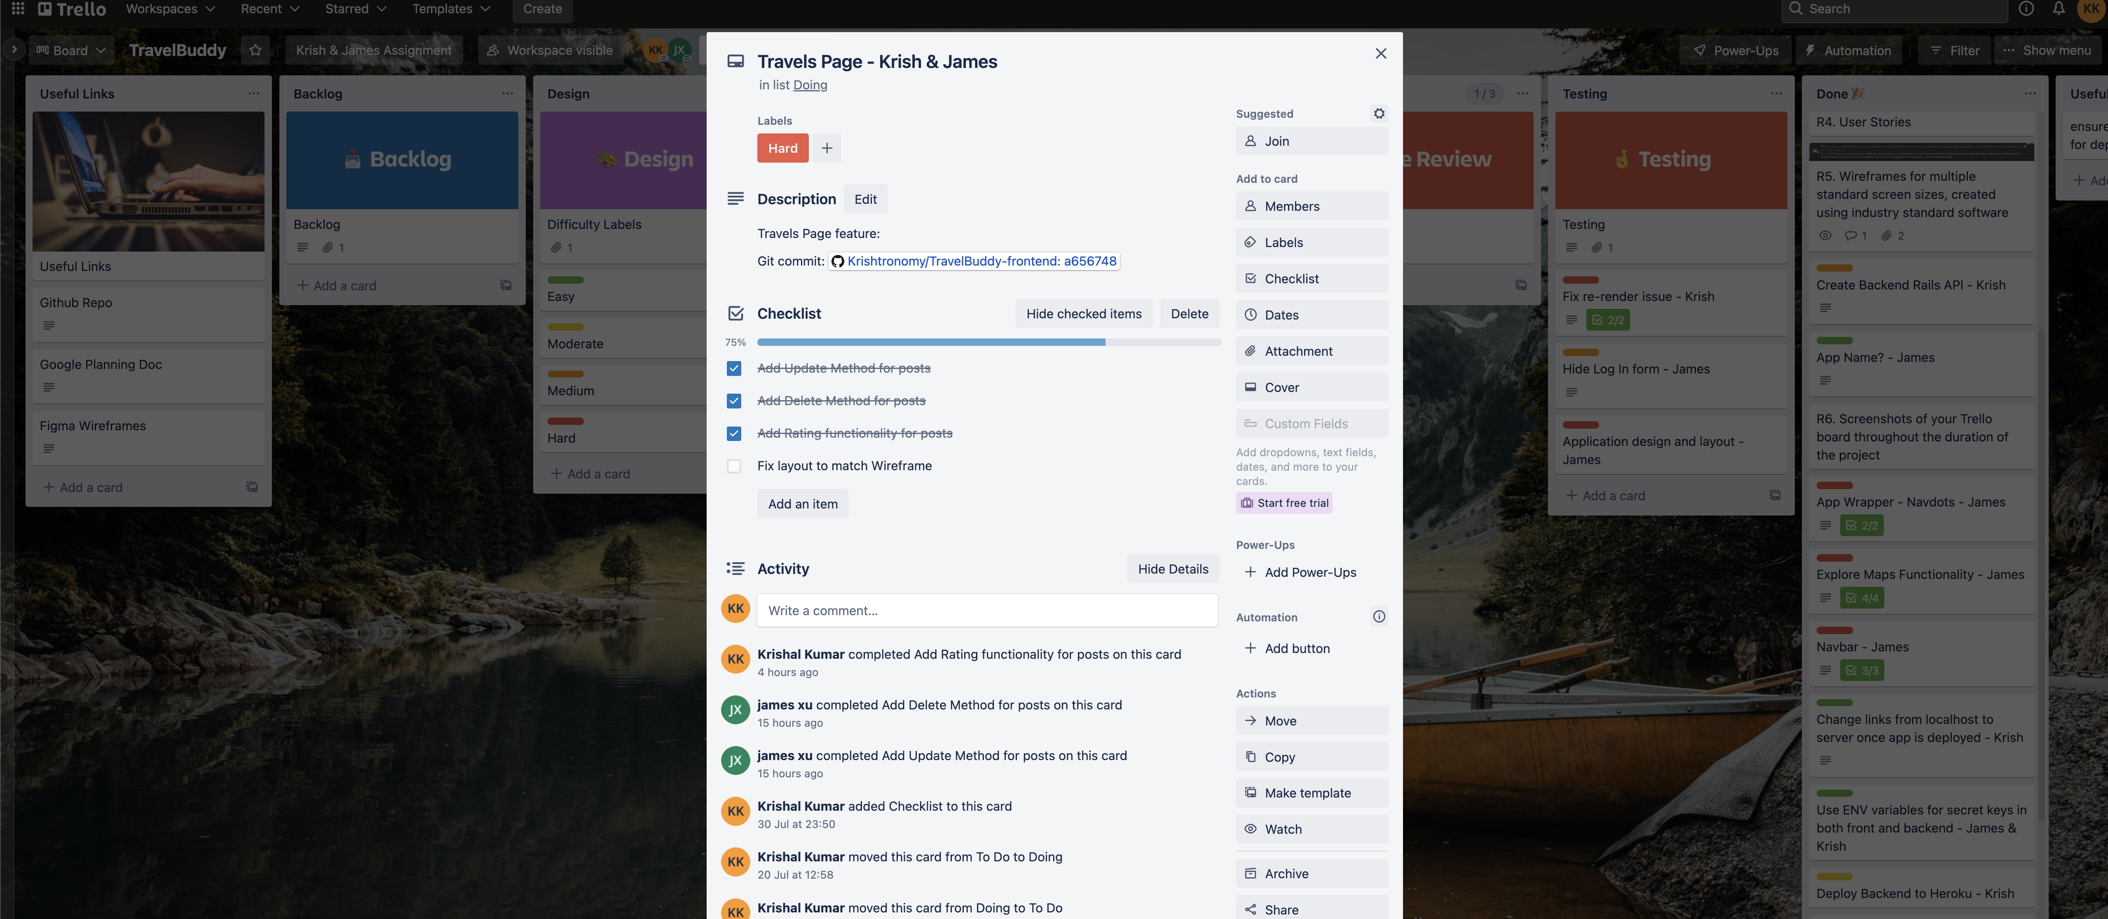Screen dimensions: 2108x919
Task: Open the apps grid switcher icon
Action: (x=17, y=9)
